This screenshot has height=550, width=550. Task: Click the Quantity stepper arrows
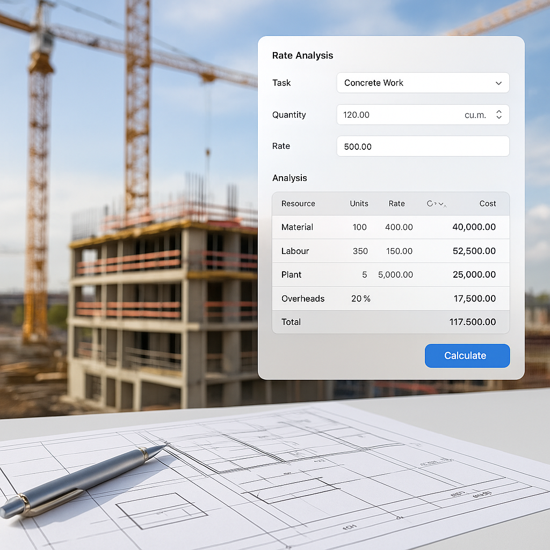point(499,114)
